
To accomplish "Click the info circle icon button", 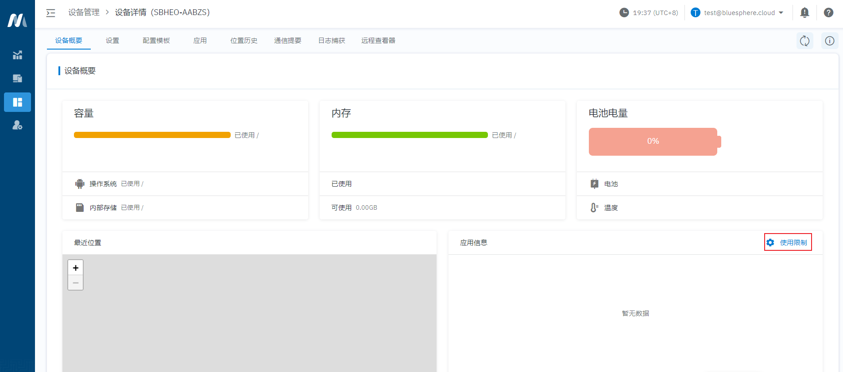I will (829, 41).
